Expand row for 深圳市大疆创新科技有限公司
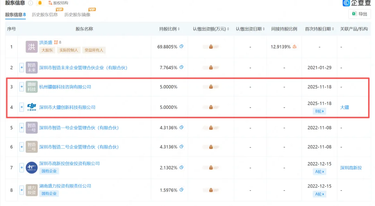Image resolution: width=375 pixels, height=206 pixels. [22, 107]
